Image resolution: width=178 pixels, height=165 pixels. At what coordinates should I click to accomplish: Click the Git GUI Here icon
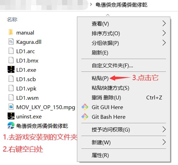(85, 107)
